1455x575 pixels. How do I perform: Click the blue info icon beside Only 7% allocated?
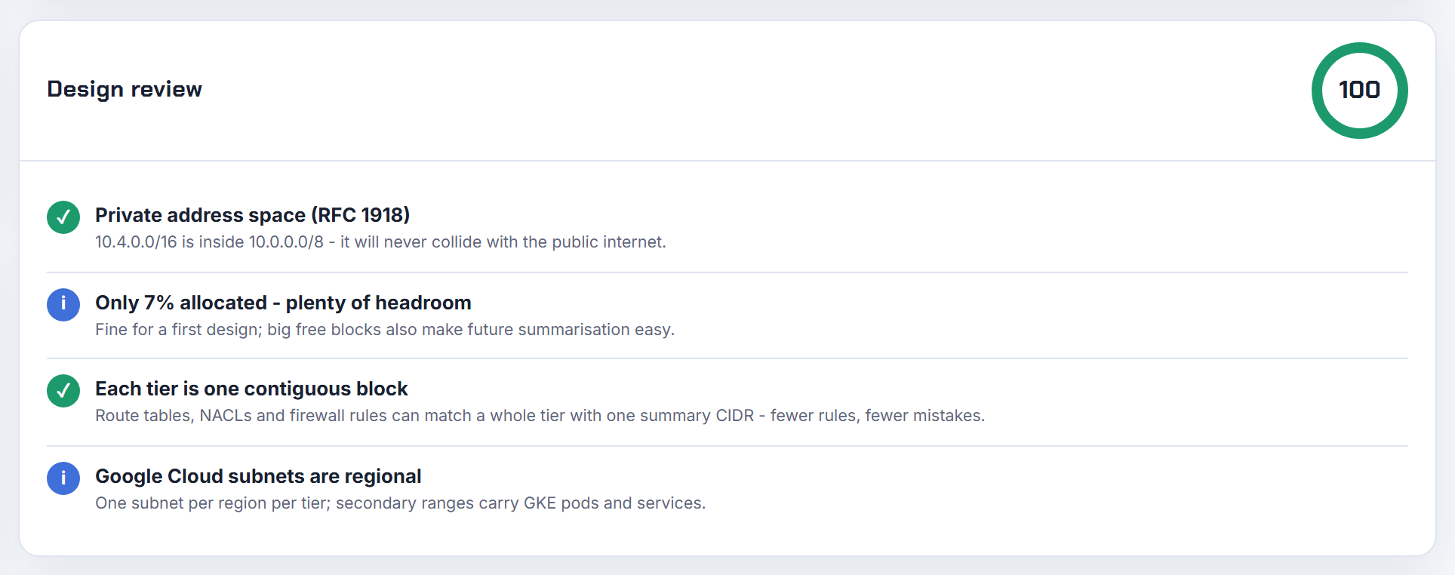coord(63,305)
